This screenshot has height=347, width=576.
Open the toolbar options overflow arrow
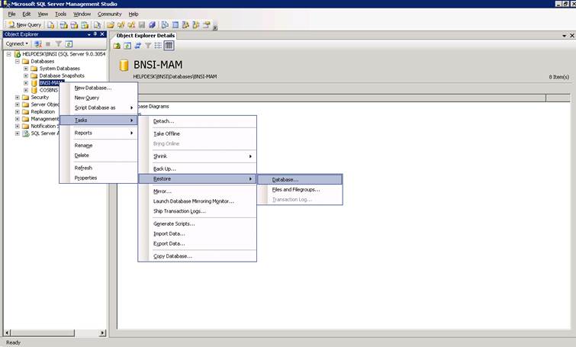(215, 27)
